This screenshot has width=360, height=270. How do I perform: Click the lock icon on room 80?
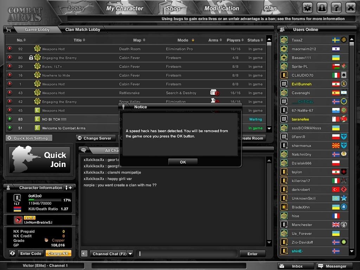(x=31, y=58)
